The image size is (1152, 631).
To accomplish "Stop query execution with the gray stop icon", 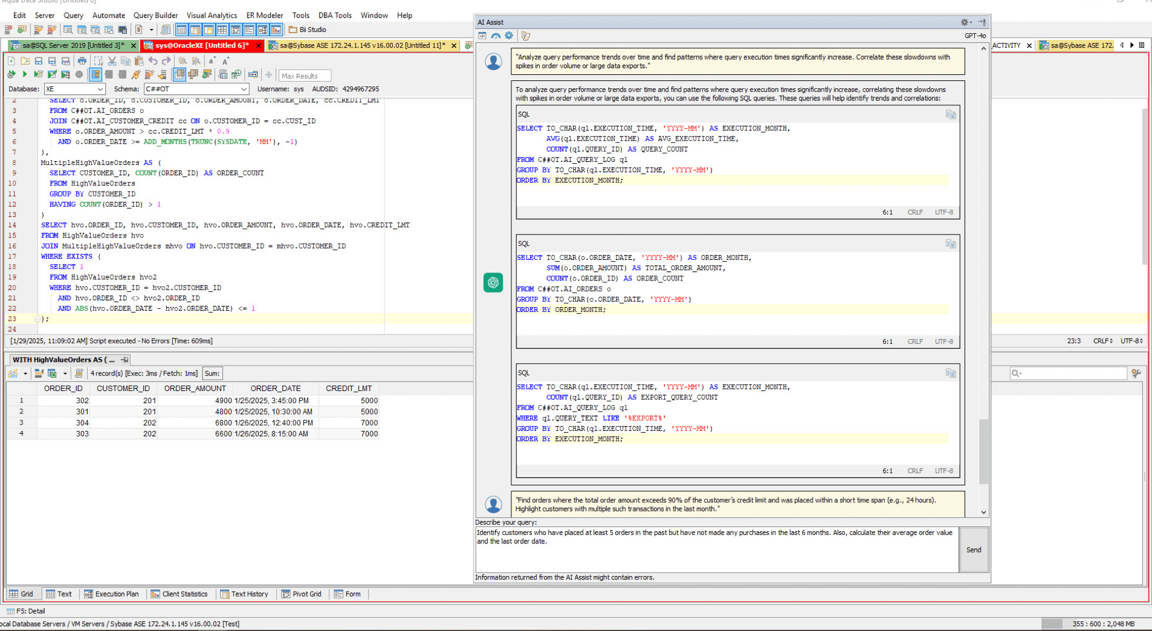I will [x=79, y=74].
